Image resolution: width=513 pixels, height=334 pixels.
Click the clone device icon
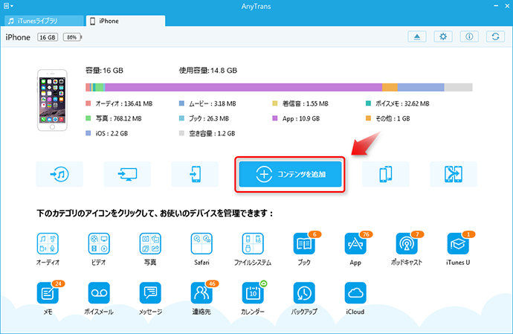386,174
